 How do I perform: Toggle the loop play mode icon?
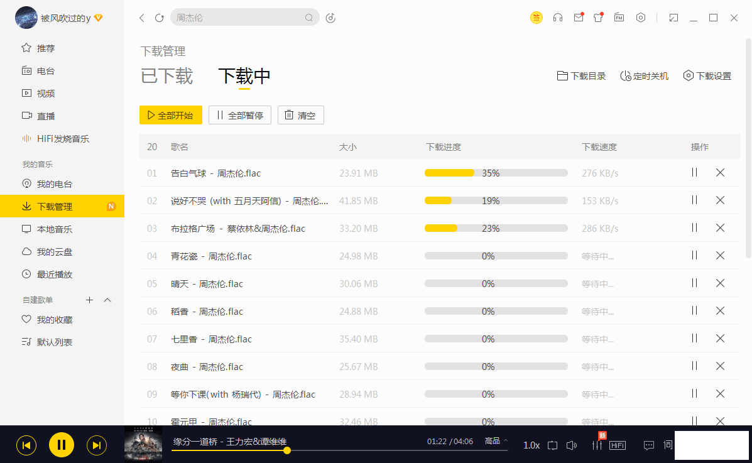(x=552, y=445)
